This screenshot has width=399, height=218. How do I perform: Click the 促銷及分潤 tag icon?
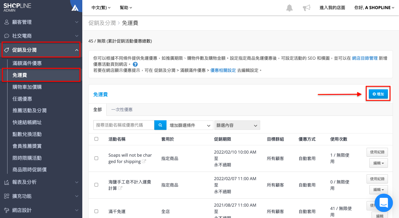7,50
